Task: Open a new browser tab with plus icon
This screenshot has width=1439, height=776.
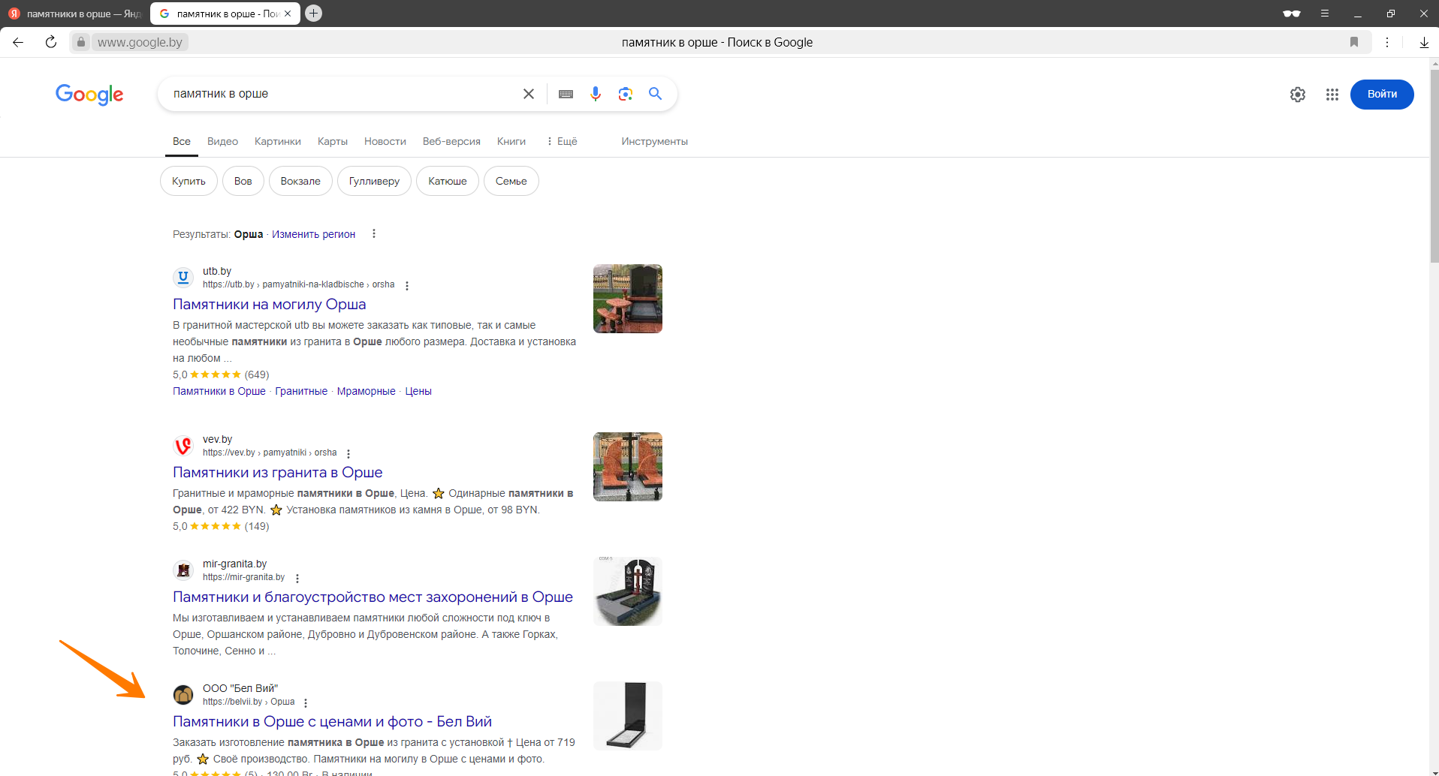Action: (x=314, y=13)
